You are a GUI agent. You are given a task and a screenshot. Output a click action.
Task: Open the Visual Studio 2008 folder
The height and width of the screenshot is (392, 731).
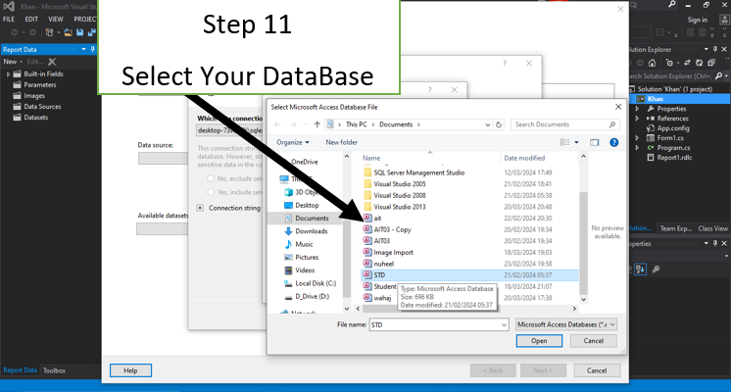click(x=400, y=195)
